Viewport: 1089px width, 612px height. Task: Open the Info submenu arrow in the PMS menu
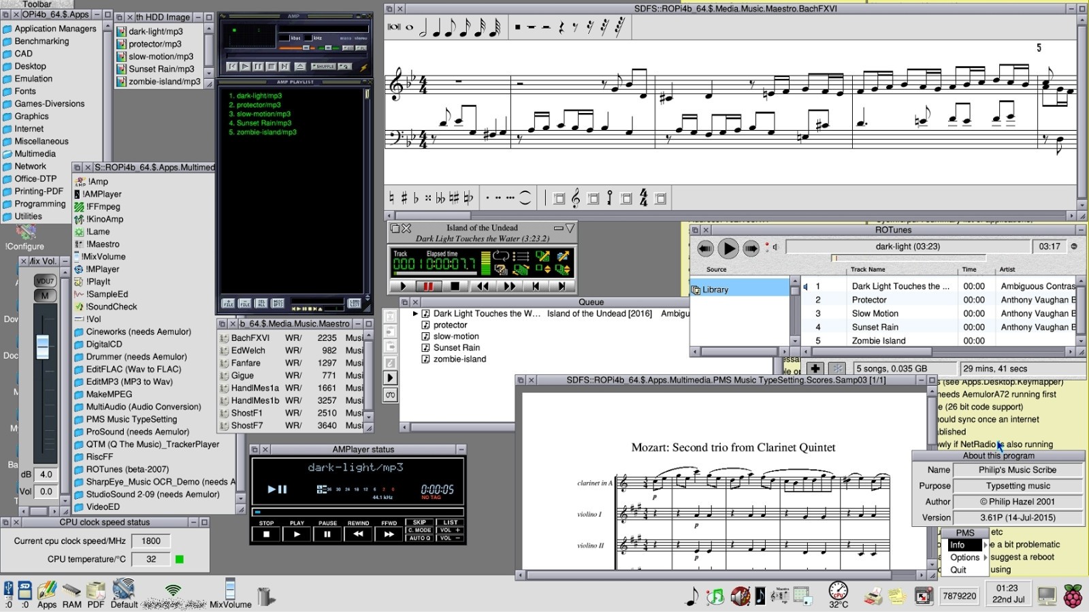(x=985, y=545)
